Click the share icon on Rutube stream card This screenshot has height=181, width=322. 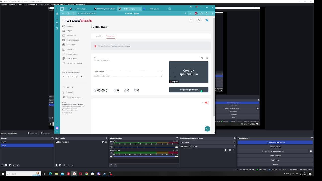202,58
